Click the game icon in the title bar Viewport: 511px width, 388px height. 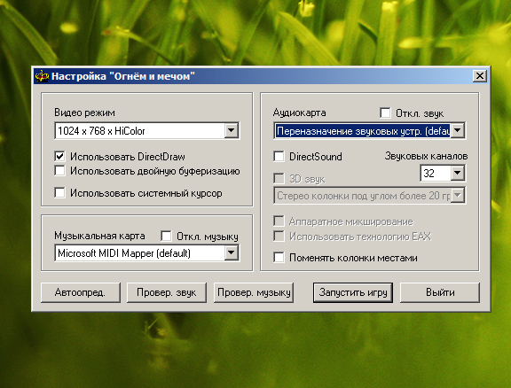tap(42, 76)
